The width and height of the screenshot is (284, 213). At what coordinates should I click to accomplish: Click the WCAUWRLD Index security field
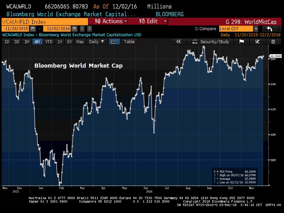45,22
